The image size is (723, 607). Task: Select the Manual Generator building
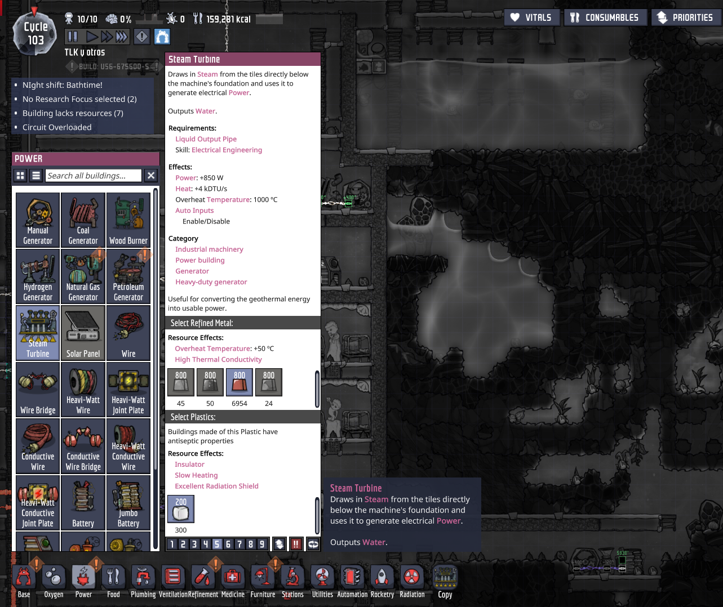pos(38,220)
